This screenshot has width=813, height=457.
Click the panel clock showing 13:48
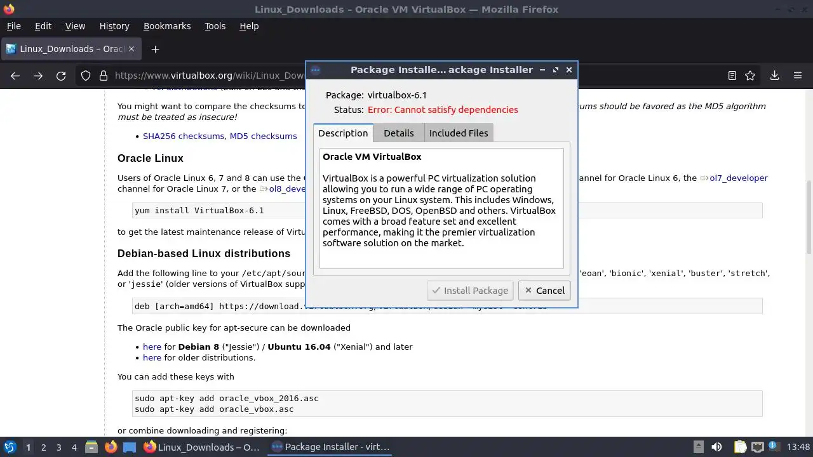[x=798, y=447]
